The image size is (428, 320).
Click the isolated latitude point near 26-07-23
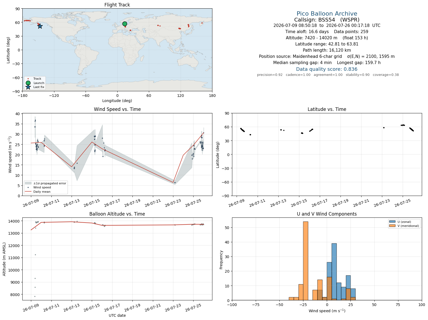[384, 128]
